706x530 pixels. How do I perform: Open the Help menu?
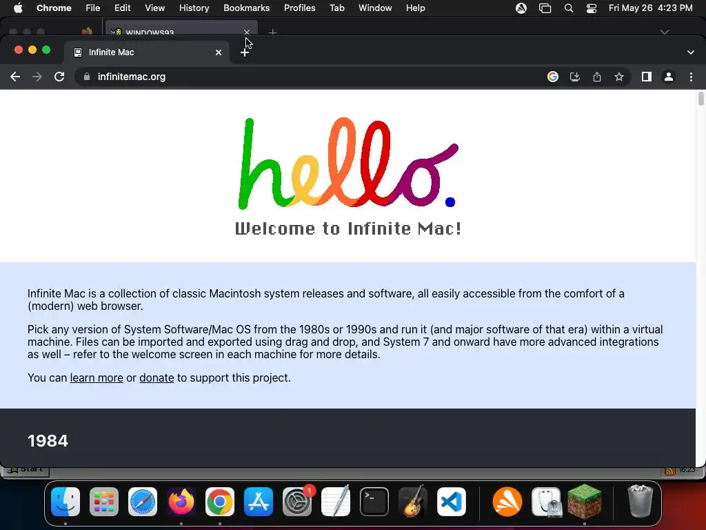click(415, 8)
